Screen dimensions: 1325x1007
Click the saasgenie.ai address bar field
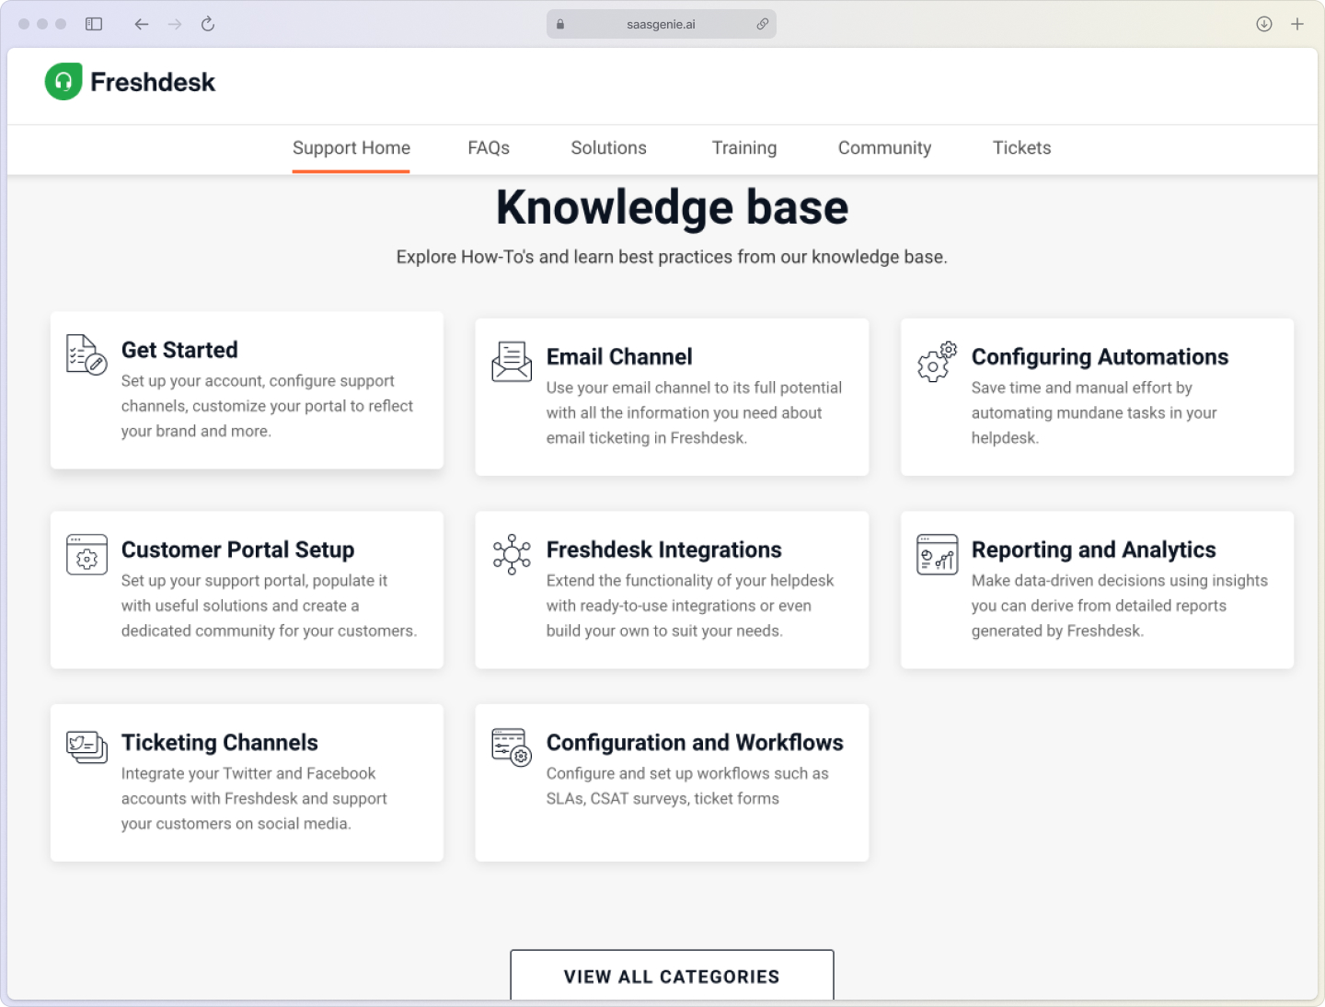click(x=661, y=25)
